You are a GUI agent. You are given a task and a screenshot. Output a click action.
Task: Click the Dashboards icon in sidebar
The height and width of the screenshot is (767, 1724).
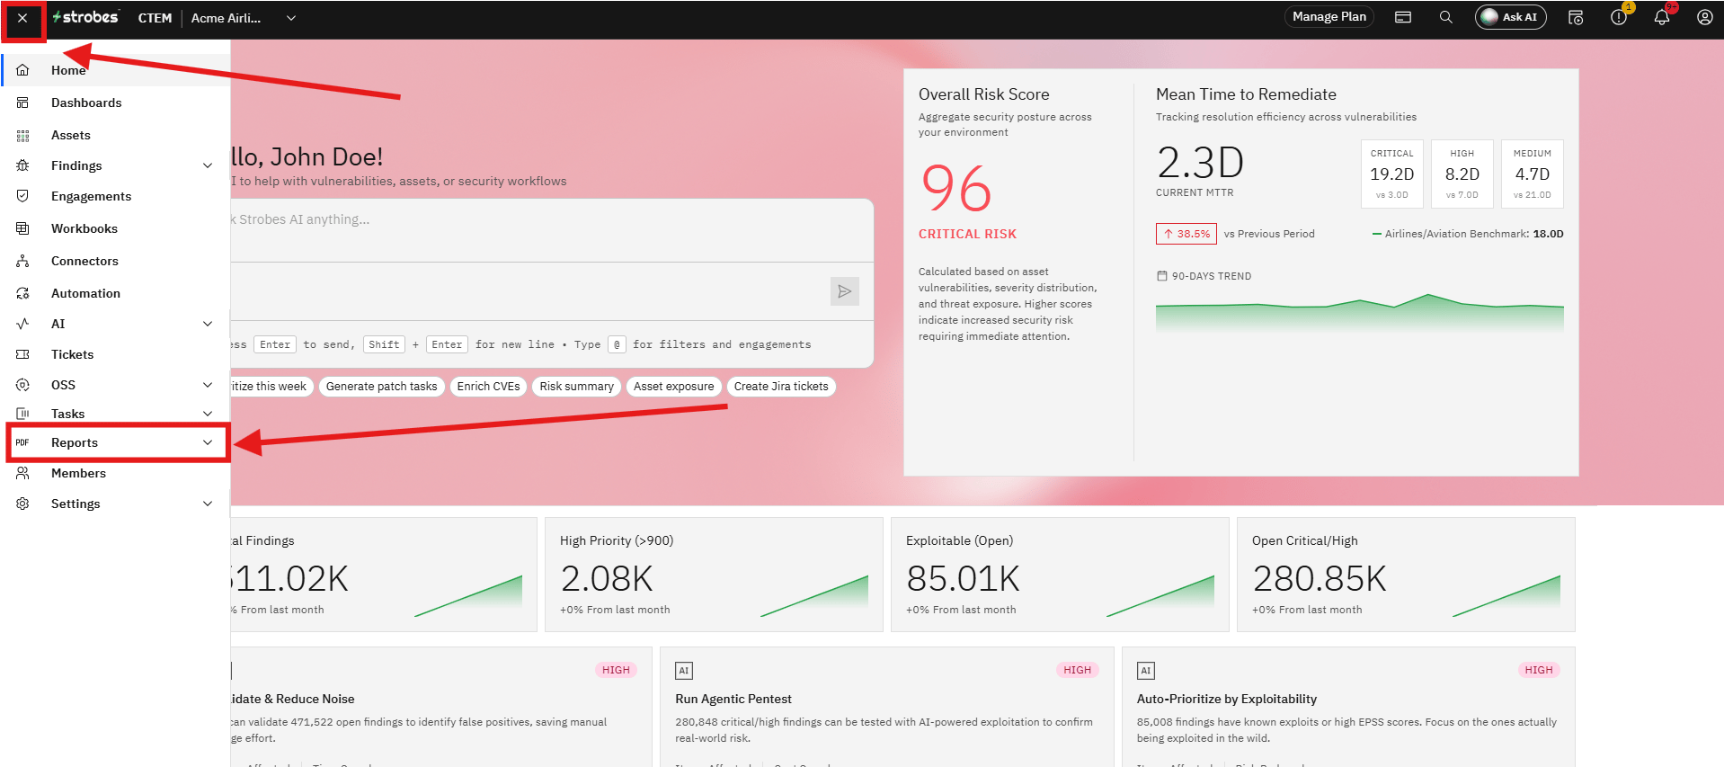pyautogui.click(x=23, y=103)
